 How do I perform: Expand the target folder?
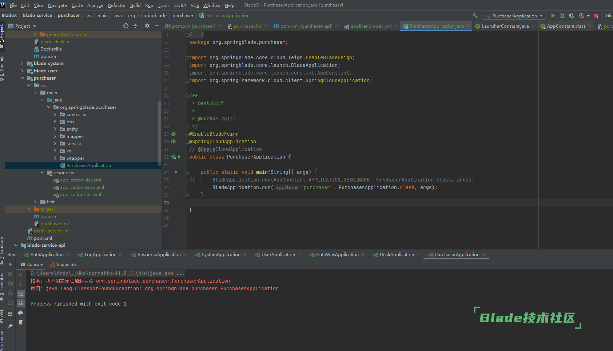click(29, 209)
